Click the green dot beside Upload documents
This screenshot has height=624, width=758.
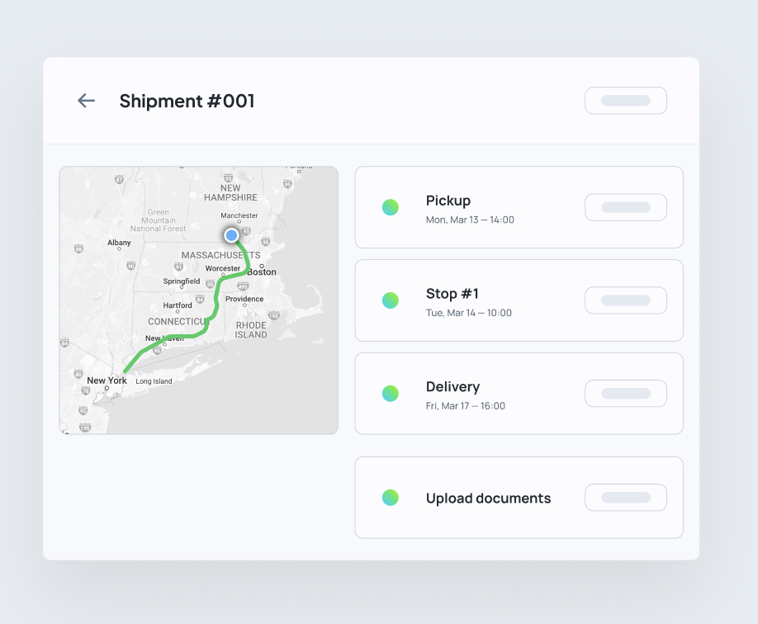391,498
